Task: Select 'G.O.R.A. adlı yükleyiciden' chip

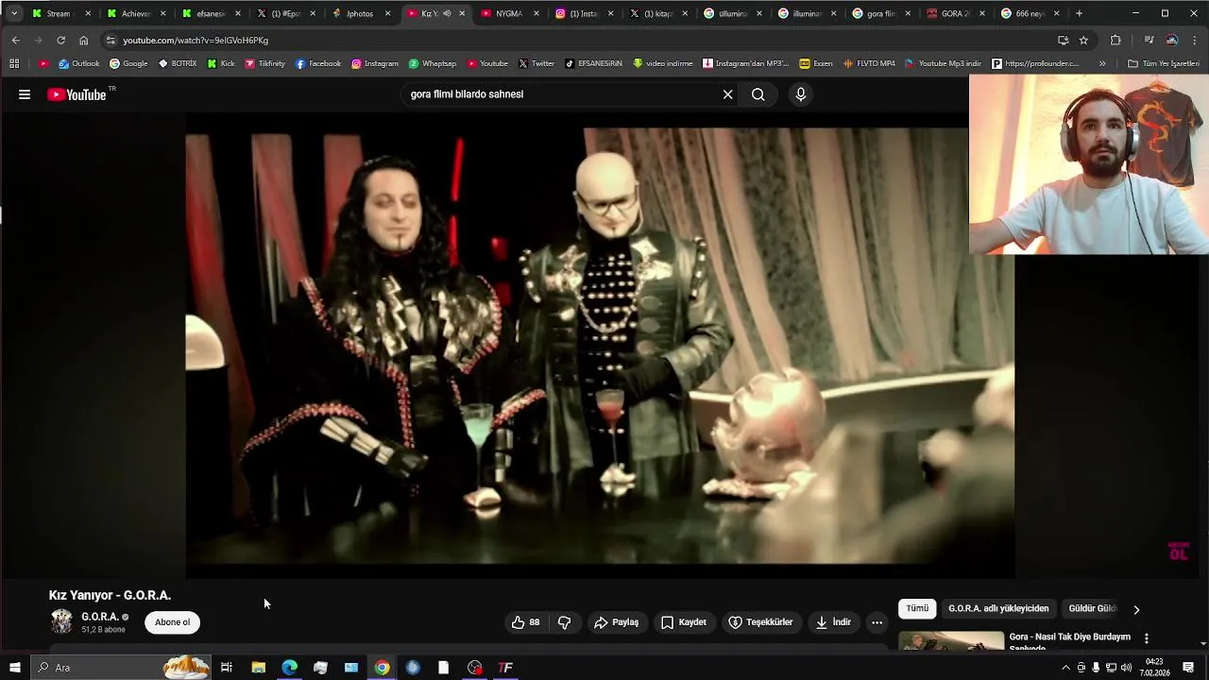Action: [998, 609]
